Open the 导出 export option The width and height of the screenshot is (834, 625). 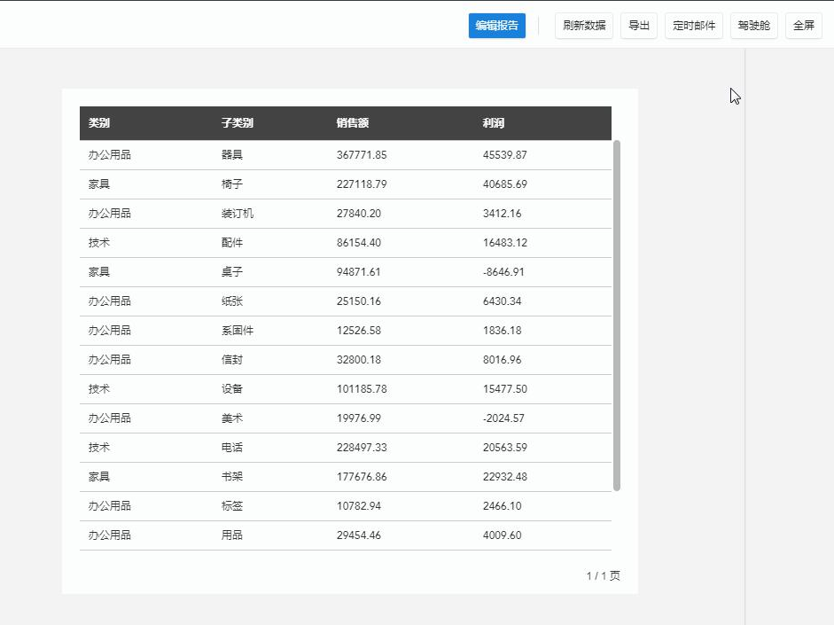639,26
